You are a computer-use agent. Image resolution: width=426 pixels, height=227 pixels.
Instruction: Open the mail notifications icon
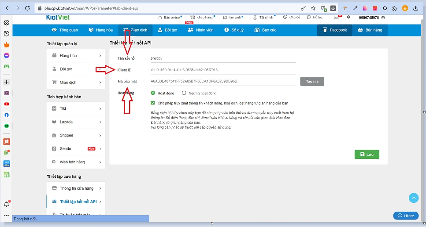point(336,17)
